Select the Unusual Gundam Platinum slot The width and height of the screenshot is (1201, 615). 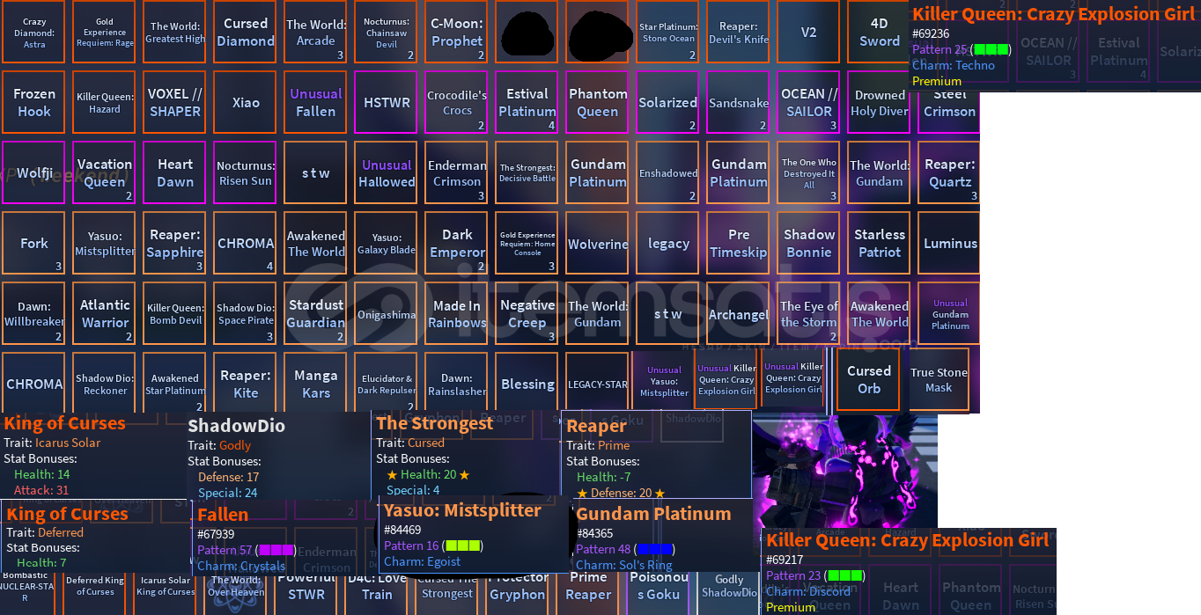coord(949,313)
